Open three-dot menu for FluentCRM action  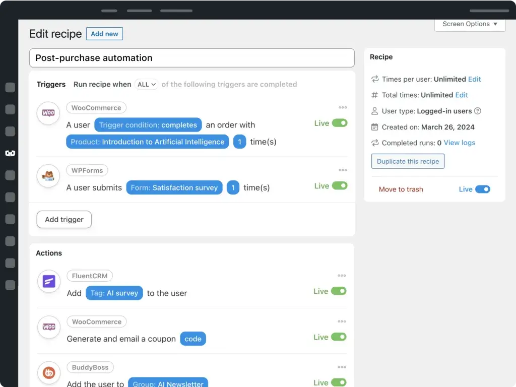click(x=342, y=276)
